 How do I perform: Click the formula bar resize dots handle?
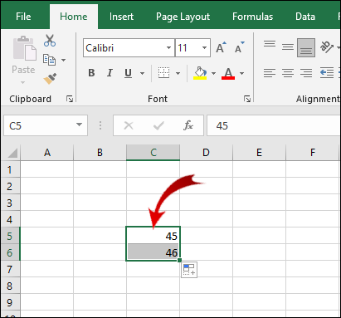click(100, 125)
